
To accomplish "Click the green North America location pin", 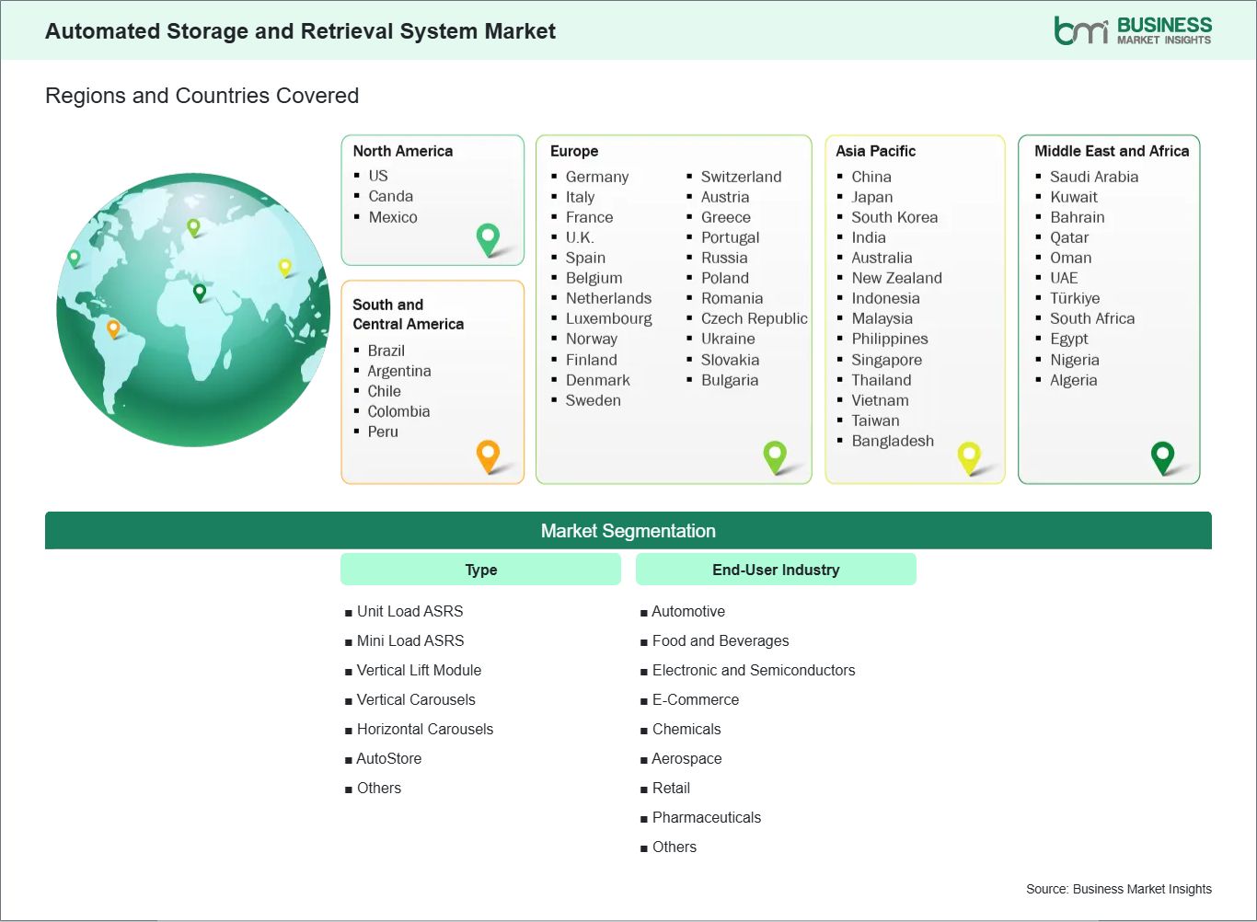I will [486, 237].
